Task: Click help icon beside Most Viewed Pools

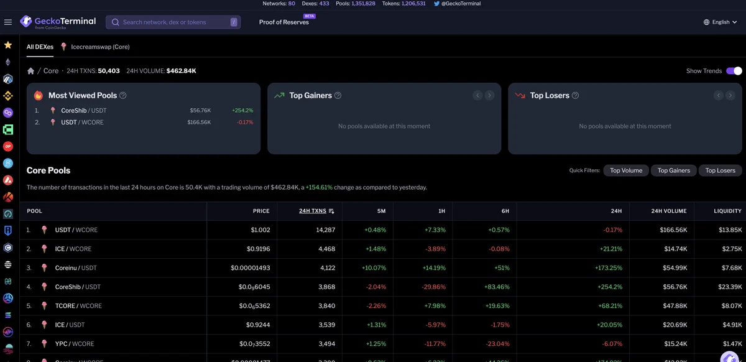Action: (123, 96)
